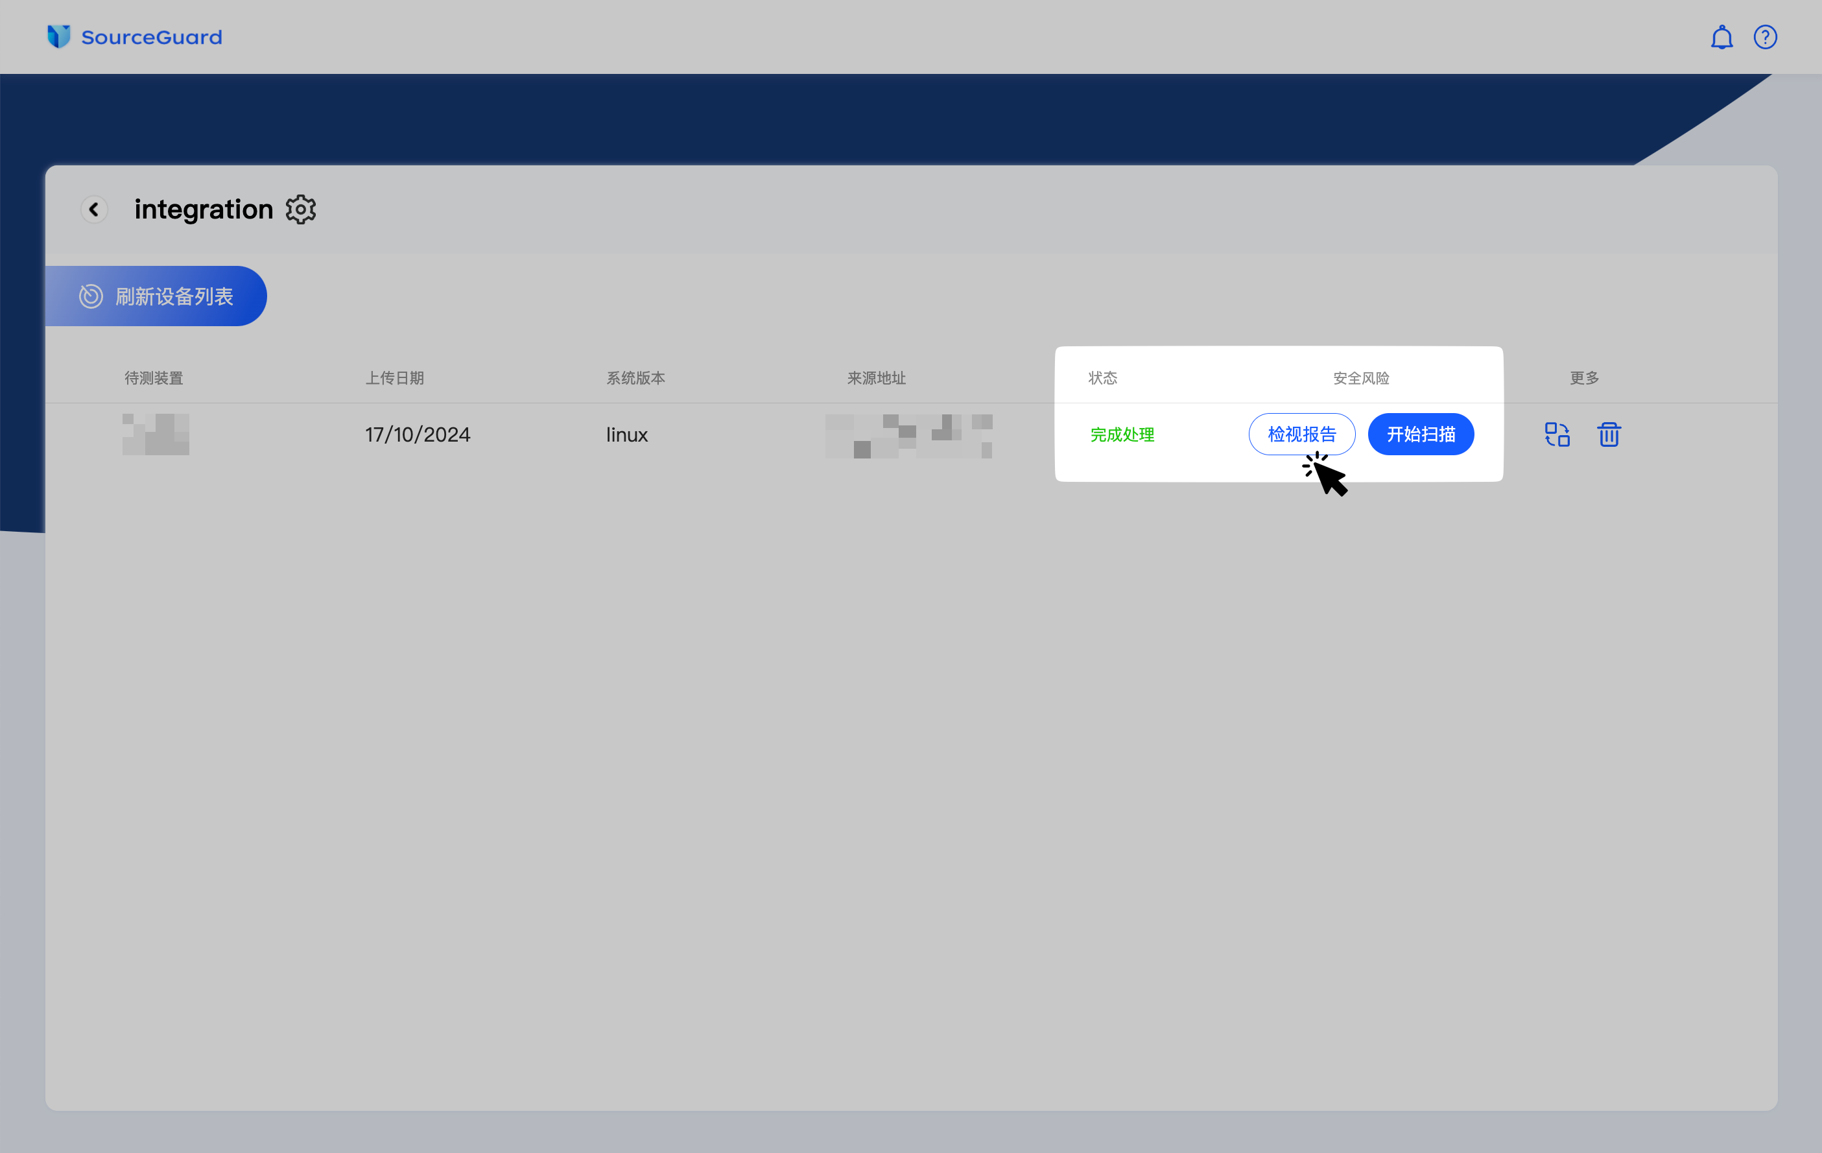Click the 系统版本 column header
This screenshot has height=1153, width=1822.
pyautogui.click(x=635, y=378)
